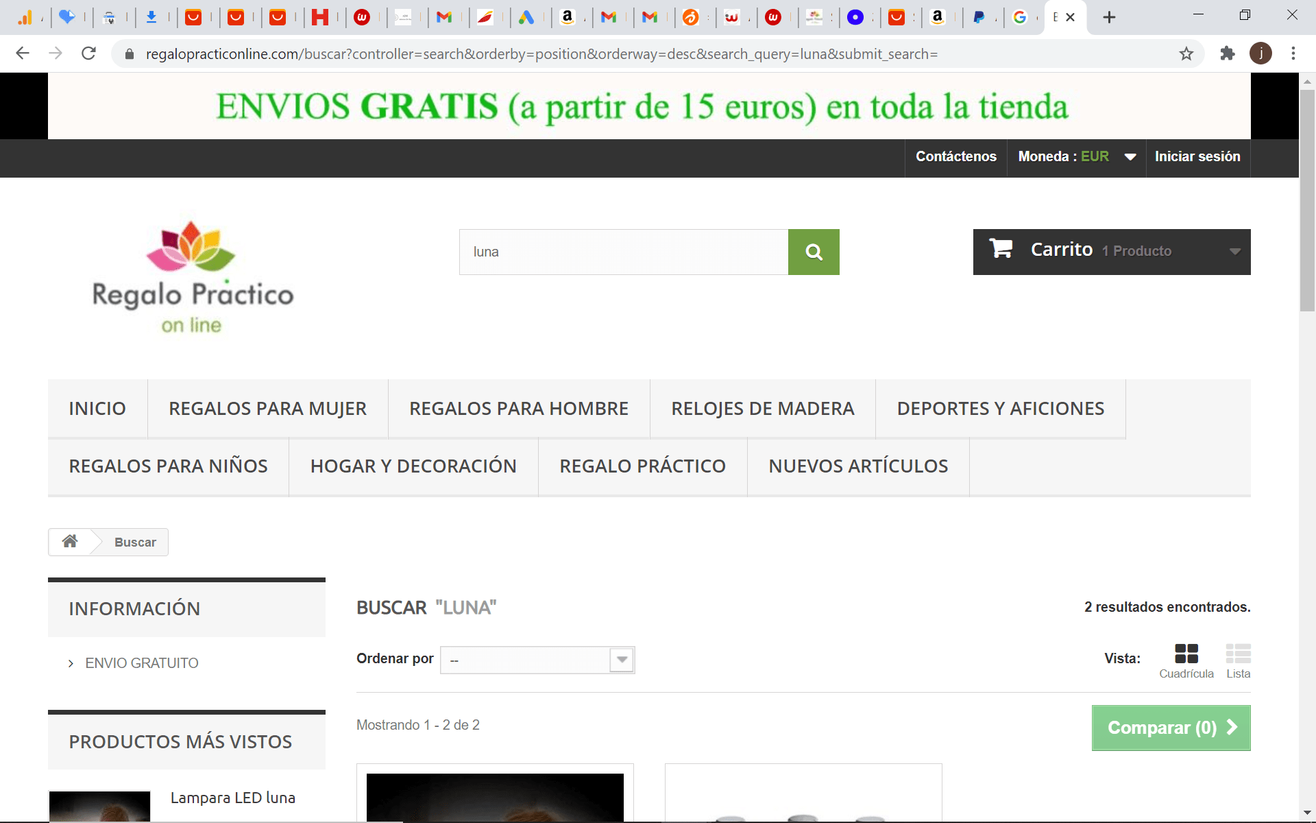Open RELOJES DE MADERA category

point(763,409)
